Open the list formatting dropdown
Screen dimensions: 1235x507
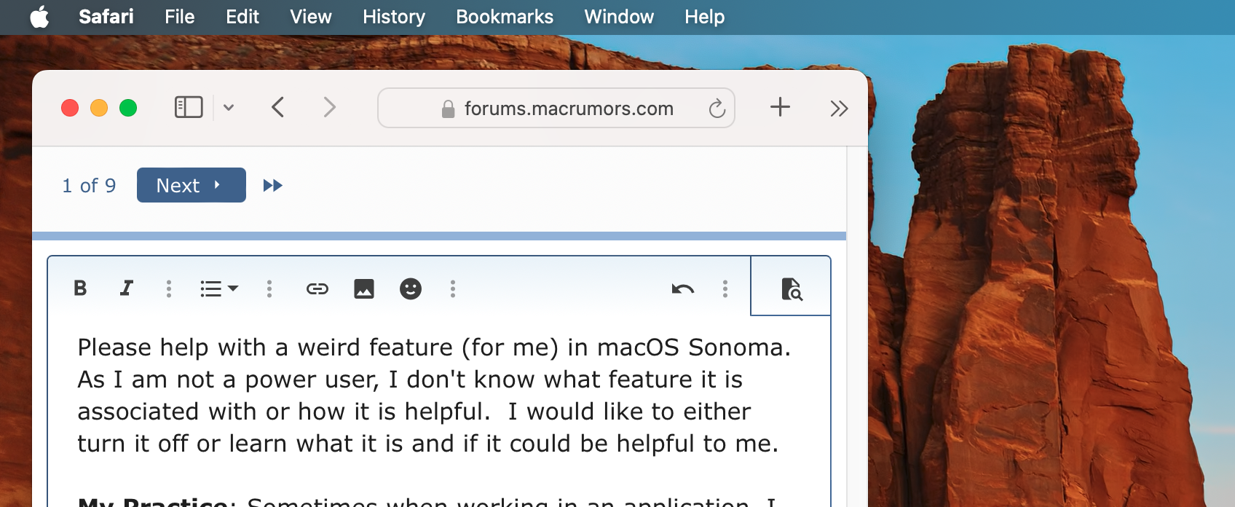tap(218, 289)
